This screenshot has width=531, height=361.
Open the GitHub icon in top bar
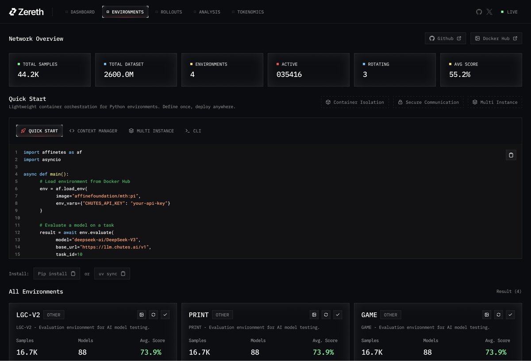point(479,12)
